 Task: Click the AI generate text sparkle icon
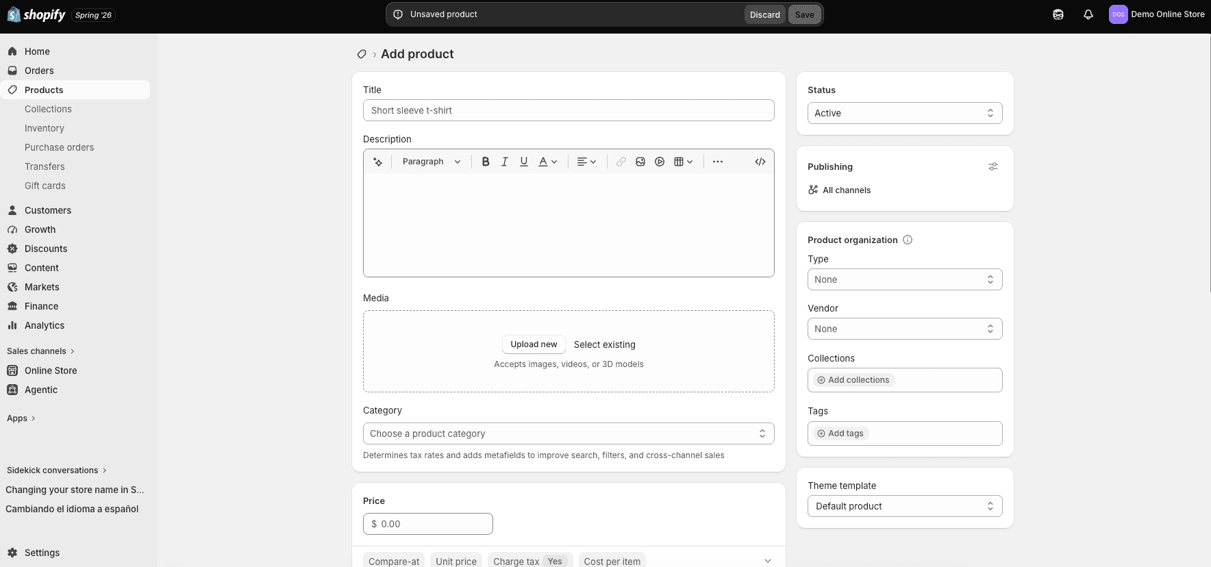(x=377, y=162)
